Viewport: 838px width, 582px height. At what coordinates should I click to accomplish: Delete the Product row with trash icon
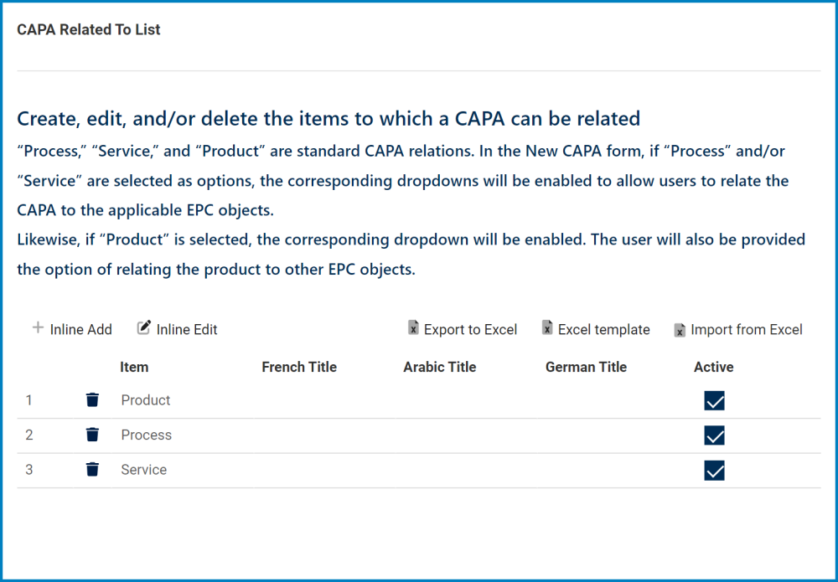click(92, 400)
